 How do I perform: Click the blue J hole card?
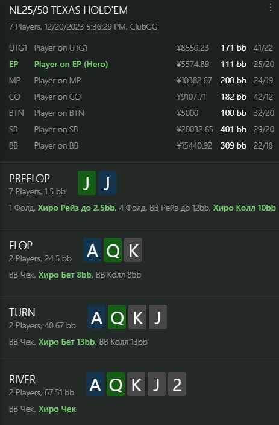coord(107,183)
